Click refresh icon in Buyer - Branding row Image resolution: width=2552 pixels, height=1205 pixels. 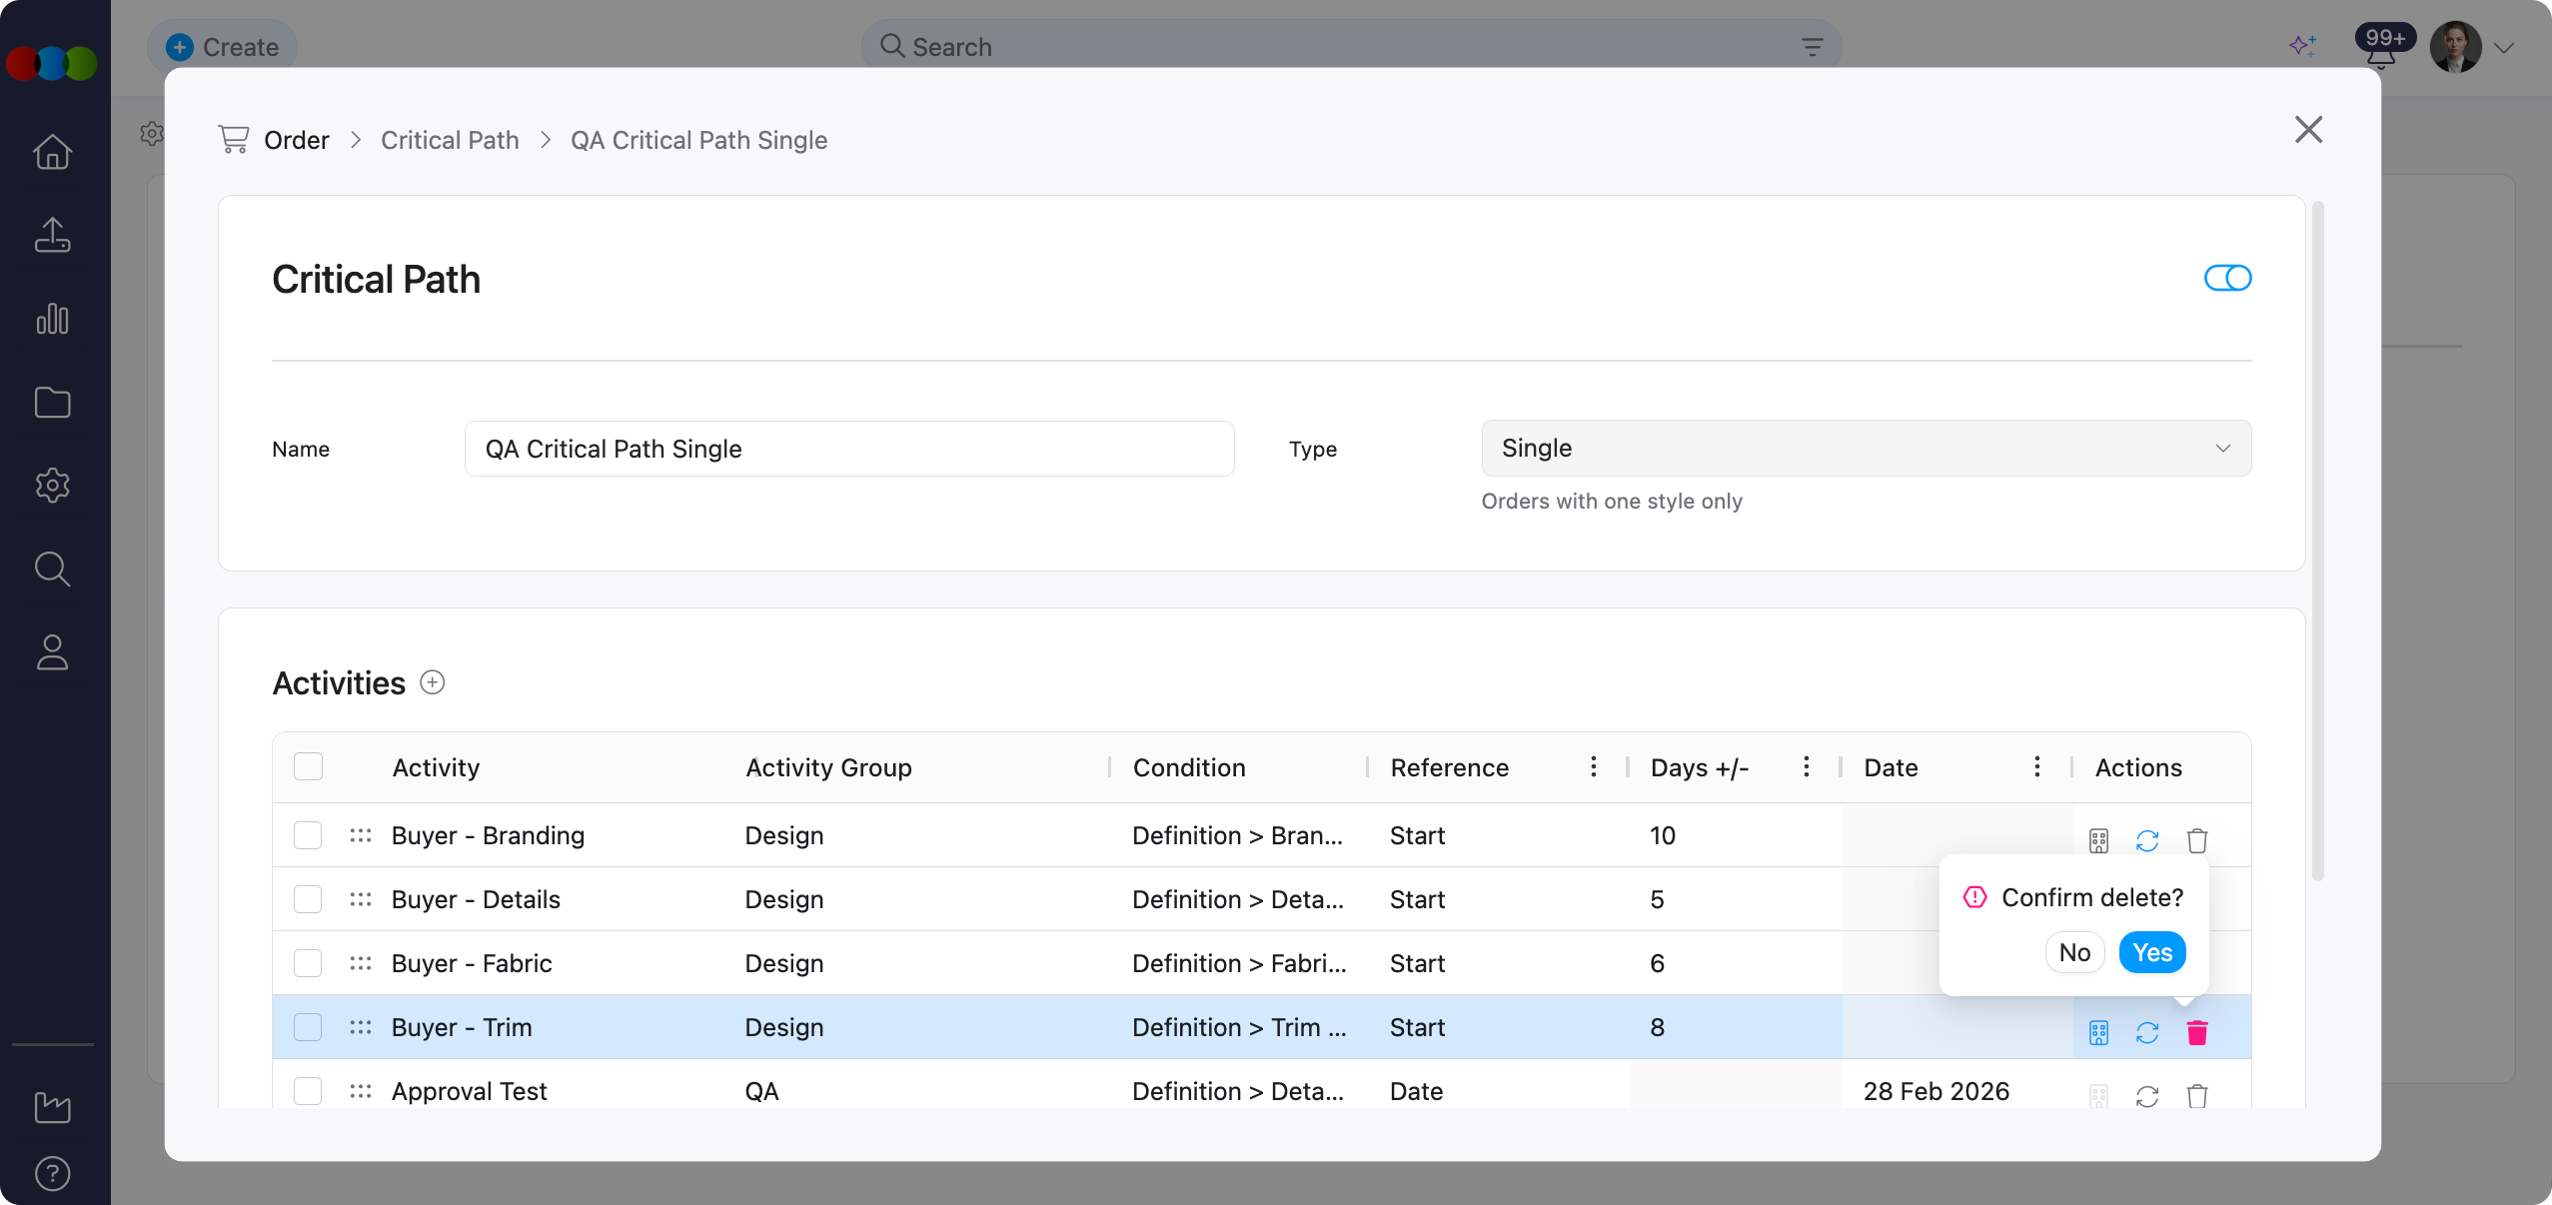(2146, 840)
